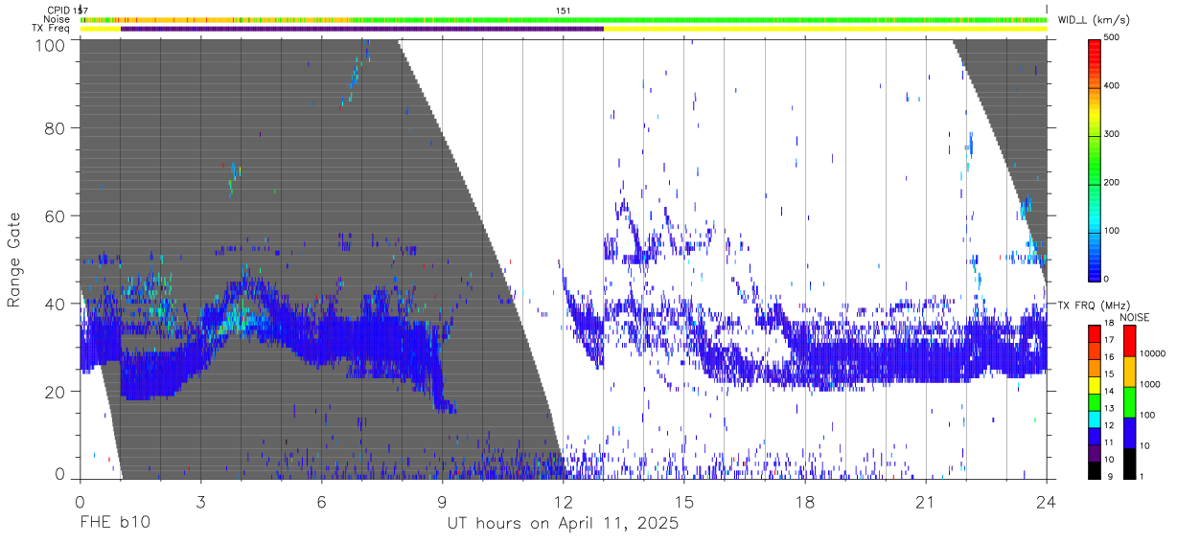Select the 151 CPID value above the plot

[564, 11]
